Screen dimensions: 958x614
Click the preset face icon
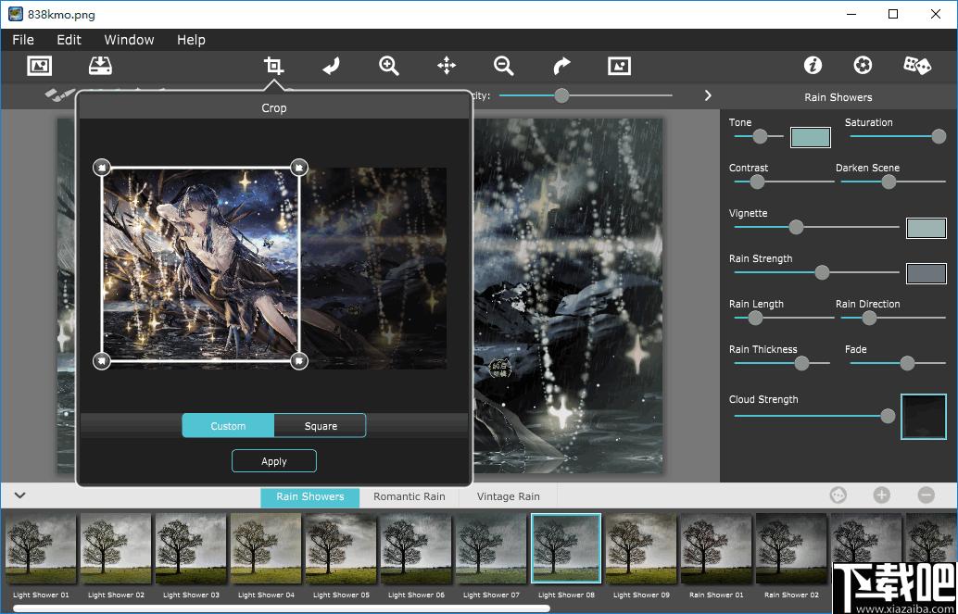[838, 495]
